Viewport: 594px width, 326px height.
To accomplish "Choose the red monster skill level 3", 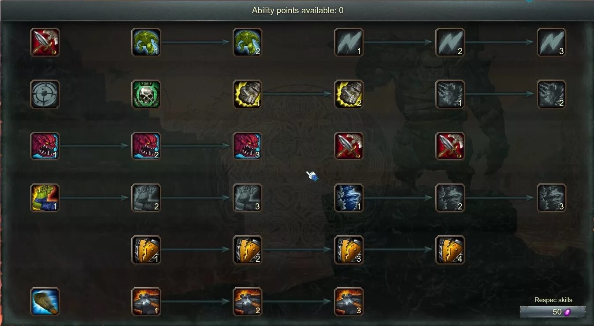I will (x=247, y=146).
